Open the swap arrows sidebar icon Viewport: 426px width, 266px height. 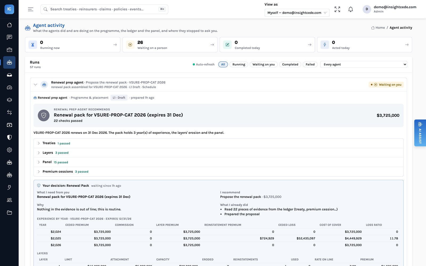pos(9,113)
